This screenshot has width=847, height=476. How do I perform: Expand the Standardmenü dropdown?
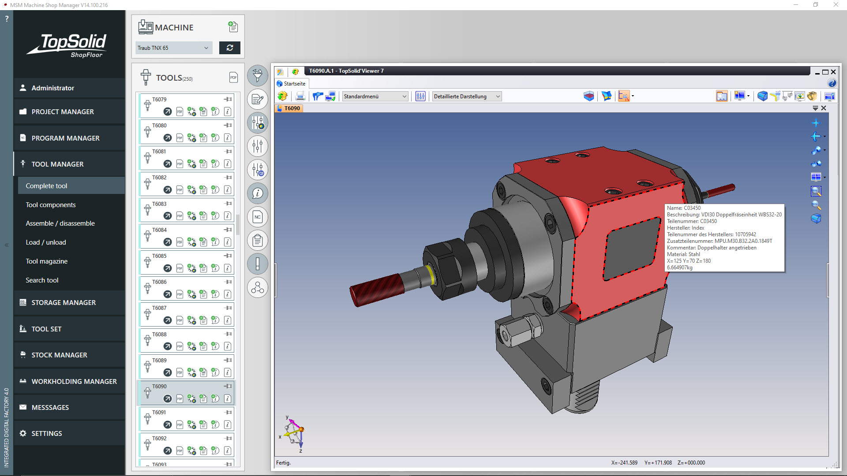tap(375, 96)
